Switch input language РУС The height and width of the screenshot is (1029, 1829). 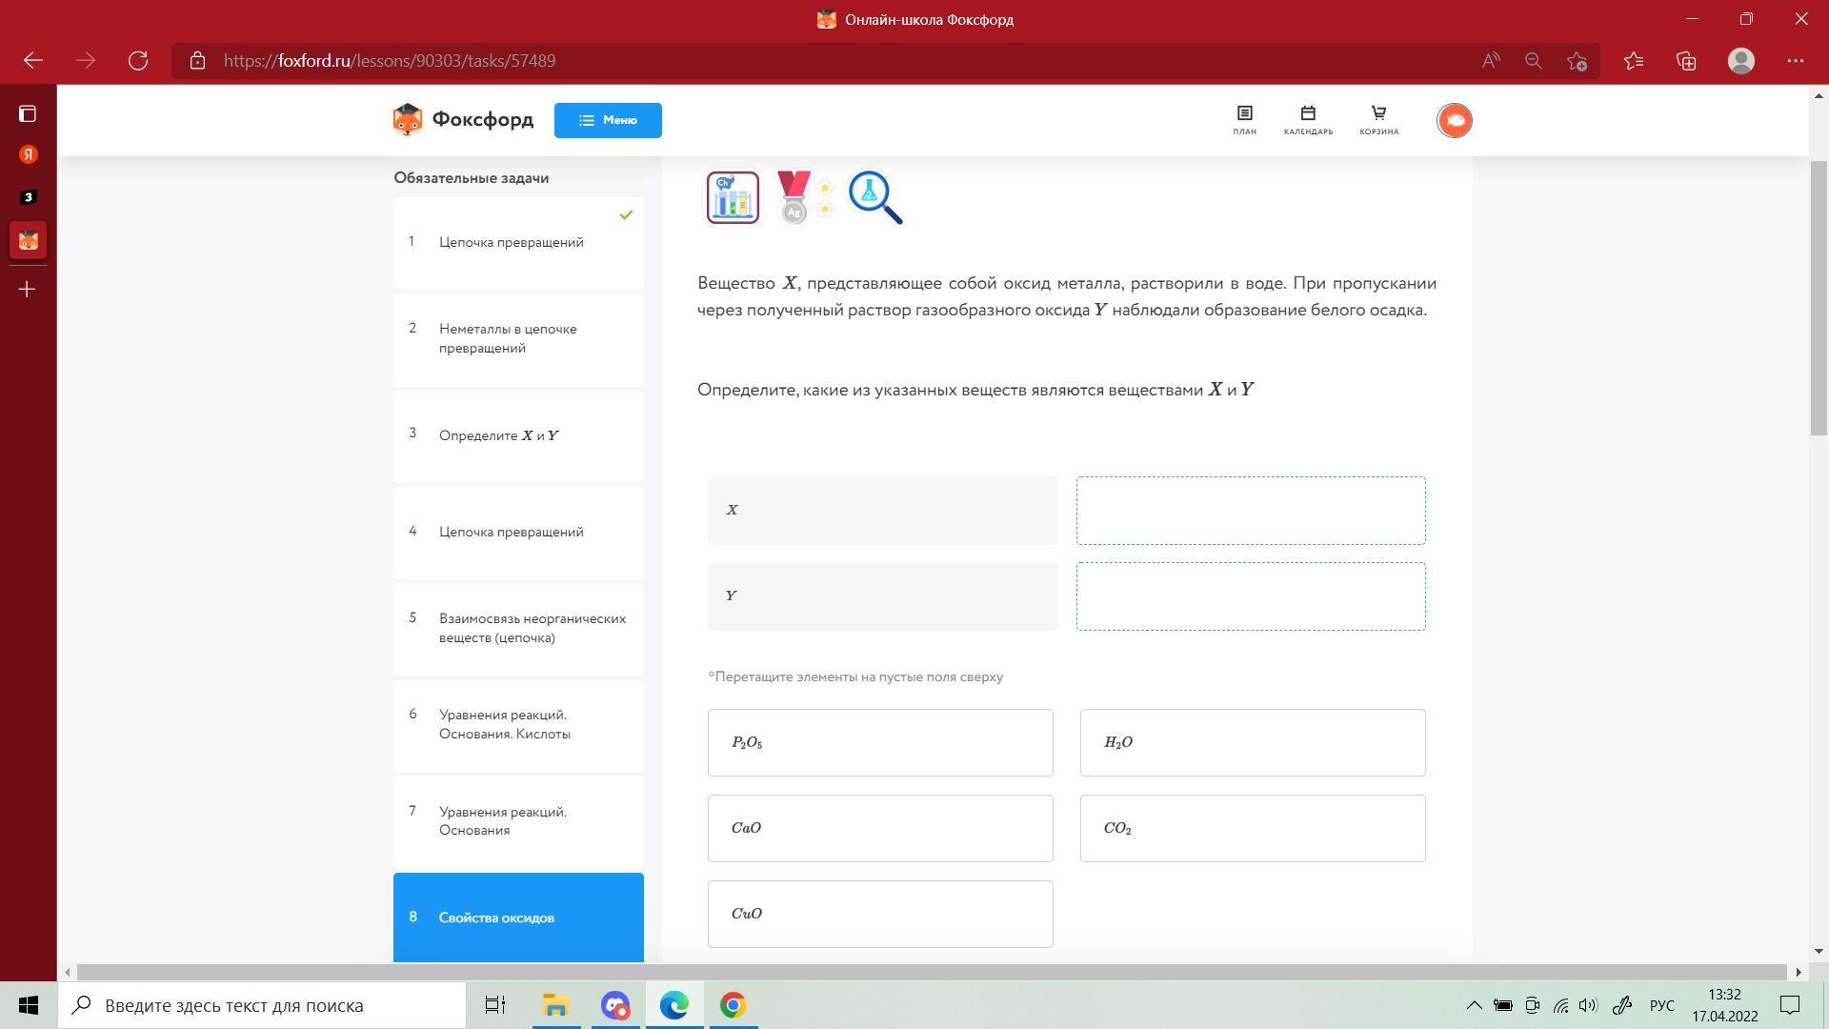click(x=1662, y=1005)
